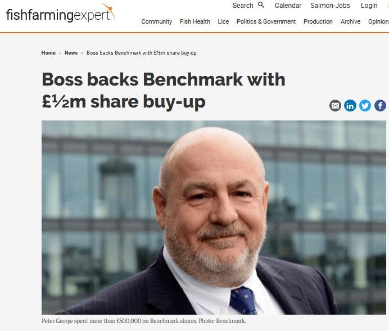
Task: Go to the Production section
Action: point(318,21)
